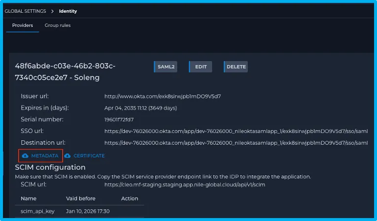Click the Destination url value text
The height and width of the screenshot is (221, 377).
coord(236,143)
